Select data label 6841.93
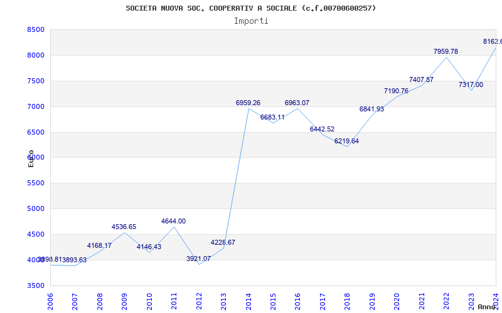Image resolution: width=502 pixels, height=313 pixels. pos(371,109)
